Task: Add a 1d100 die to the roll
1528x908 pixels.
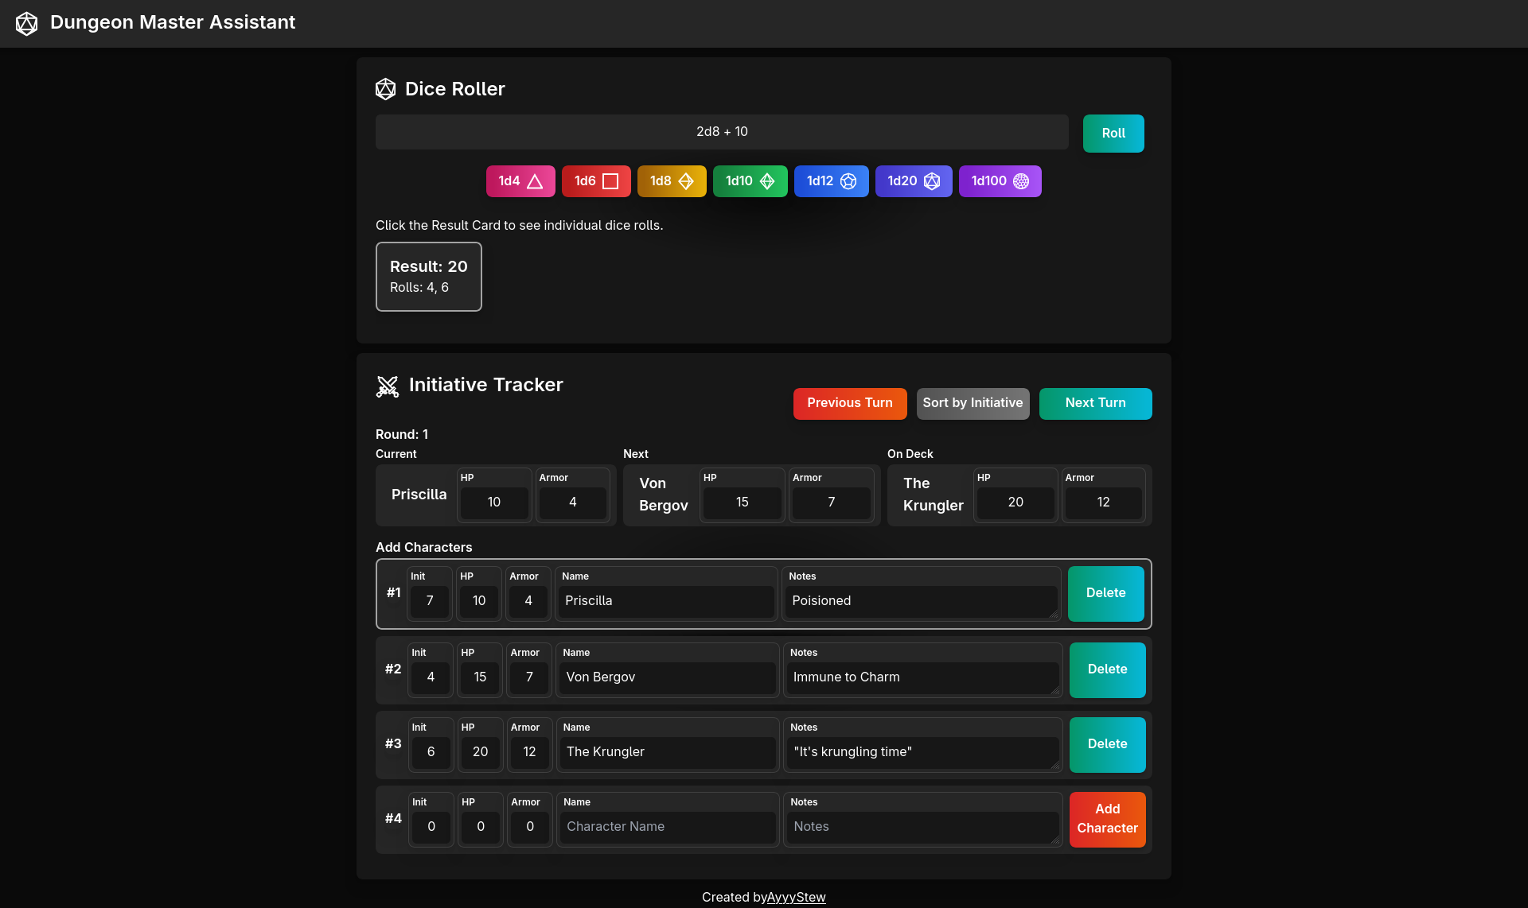Action: click(1000, 181)
